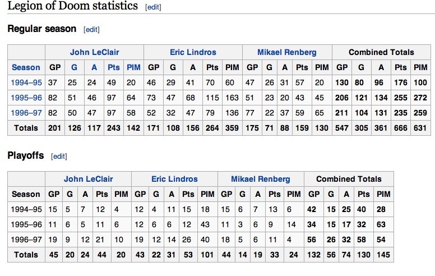This screenshot has height=276, width=435.
Task: Click edit link next to Playoffs heading
Action: [x=59, y=156]
